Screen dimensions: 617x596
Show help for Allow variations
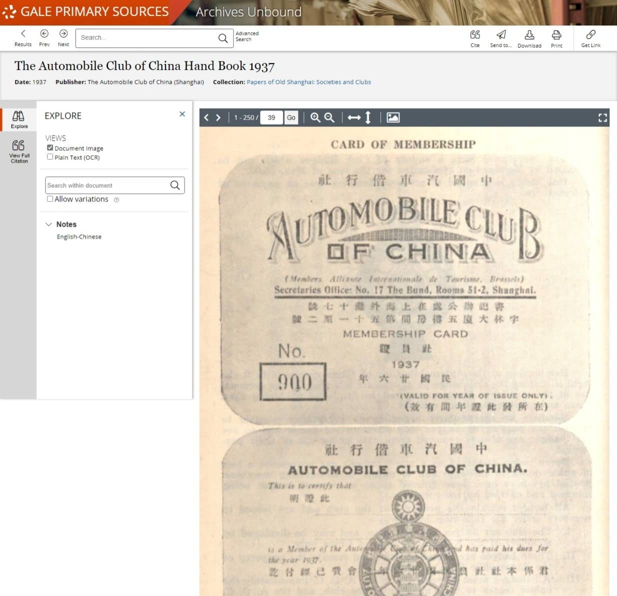pyautogui.click(x=116, y=200)
